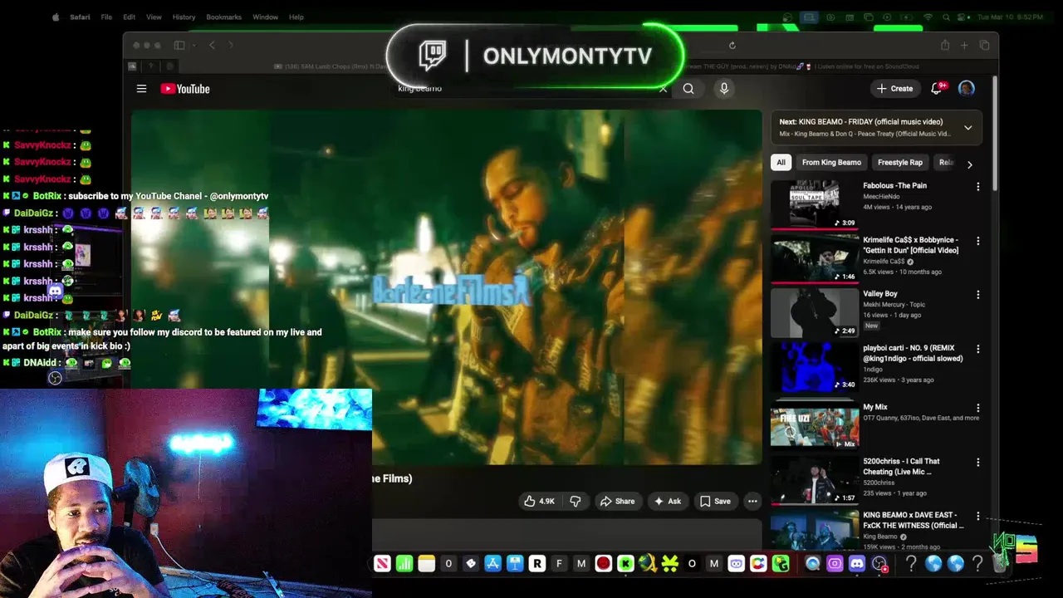The height and width of the screenshot is (598, 1063).
Task: Open the Safari menu
Action: (80, 17)
